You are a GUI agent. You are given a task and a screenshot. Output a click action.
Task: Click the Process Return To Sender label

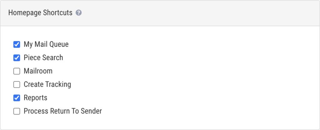pyautogui.click(x=62, y=111)
